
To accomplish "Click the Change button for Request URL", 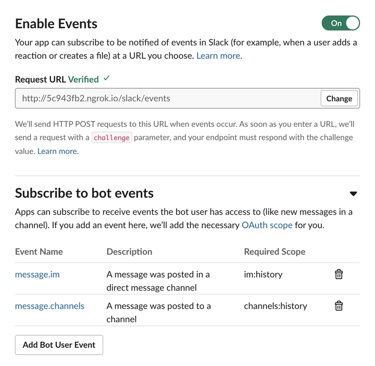I will 339,98.
